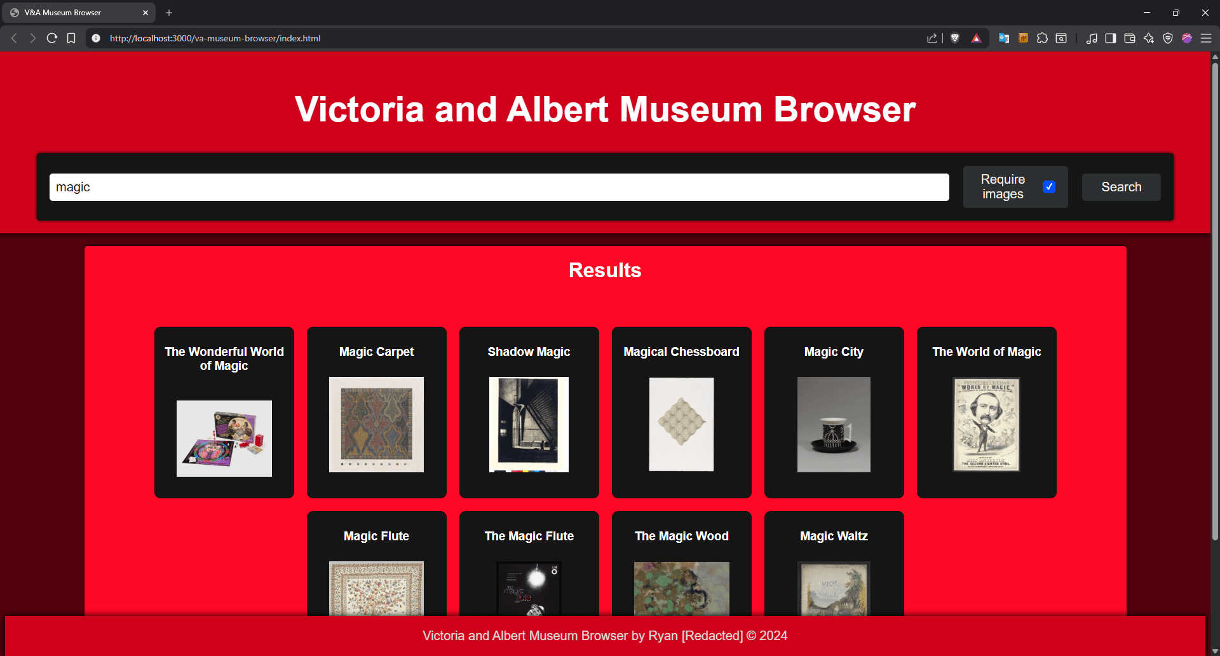Minimize the browser window
The width and height of the screenshot is (1220, 656).
pos(1147,13)
